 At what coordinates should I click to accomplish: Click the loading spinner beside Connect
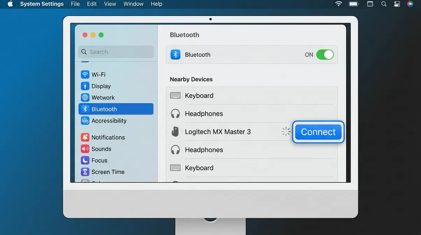click(x=286, y=131)
